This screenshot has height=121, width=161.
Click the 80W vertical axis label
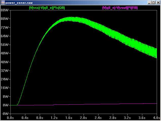tap(5, 19)
